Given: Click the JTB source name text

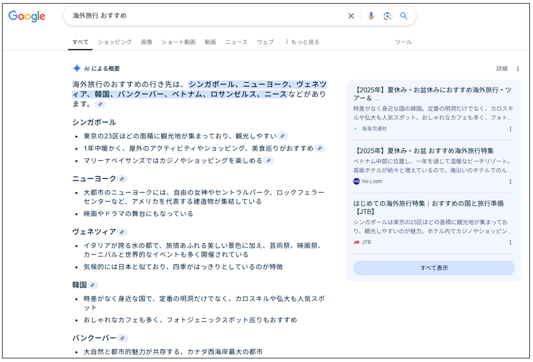Looking at the screenshot, I should tap(366, 242).
